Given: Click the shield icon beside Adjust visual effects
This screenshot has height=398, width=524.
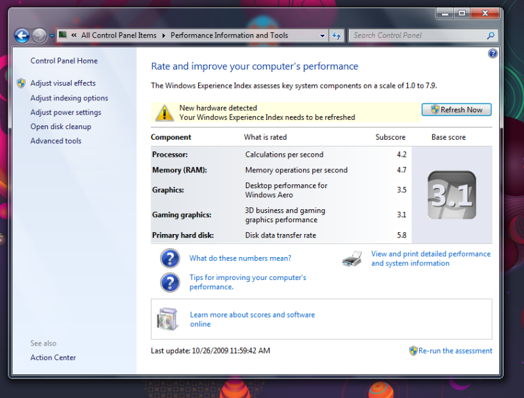Looking at the screenshot, I should pyautogui.click(x=21, y=83).
